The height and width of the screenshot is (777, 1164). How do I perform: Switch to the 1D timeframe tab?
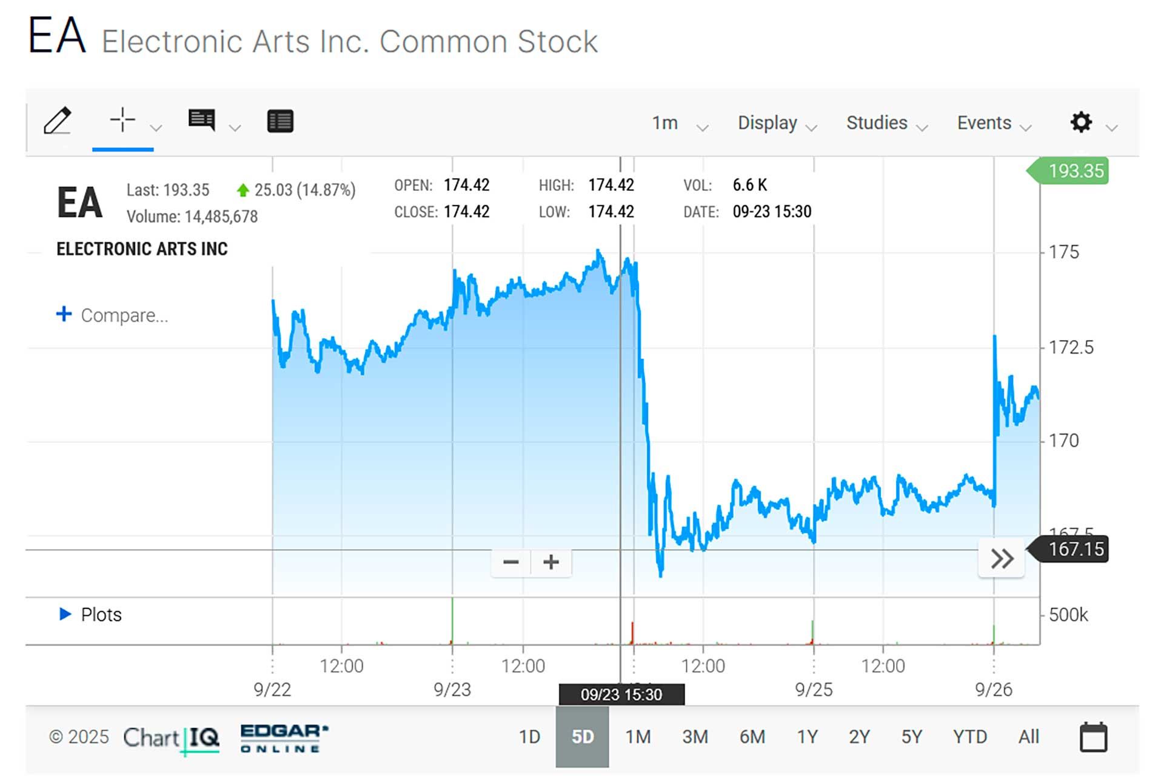pos(530,737)
